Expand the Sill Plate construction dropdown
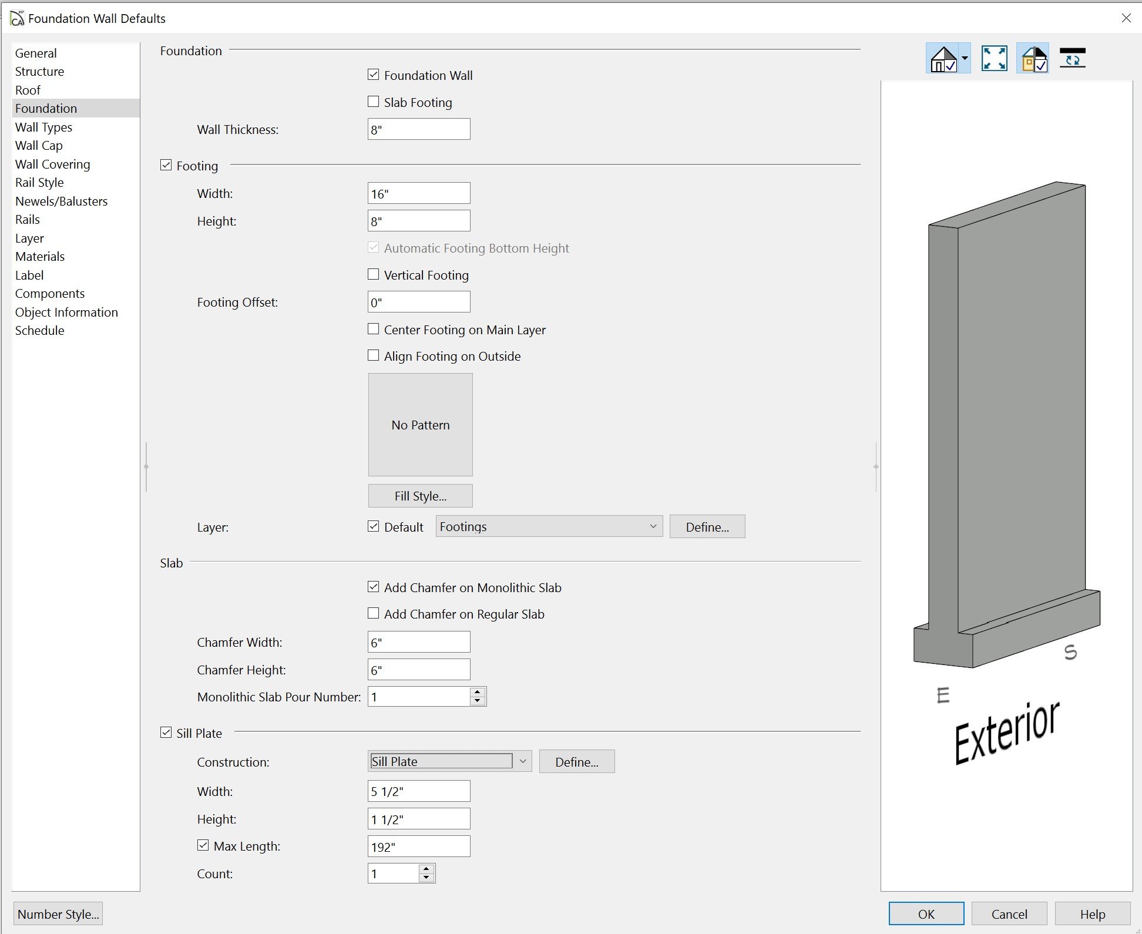The image size is (1142, 934). coord(522,761)
